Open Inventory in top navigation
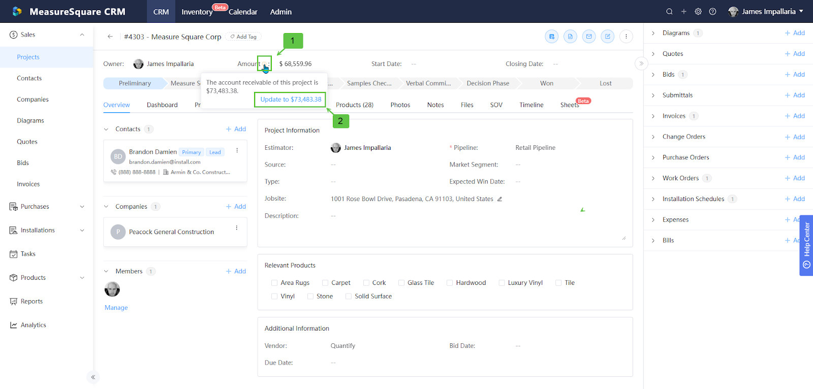Viewport: 813px width, 389px height. [197, 12]
